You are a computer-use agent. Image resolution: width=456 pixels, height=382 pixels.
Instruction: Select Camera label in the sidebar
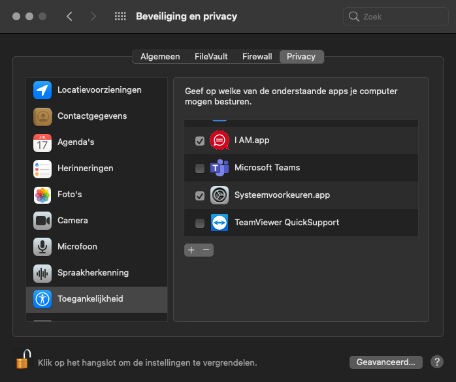(73, 221)
